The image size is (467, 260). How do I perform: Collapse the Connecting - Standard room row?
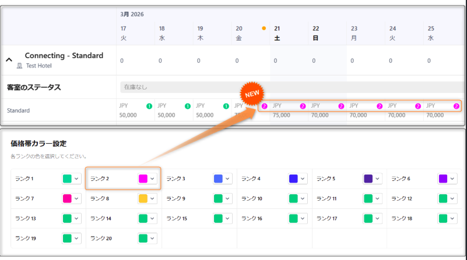click(9, 60)
